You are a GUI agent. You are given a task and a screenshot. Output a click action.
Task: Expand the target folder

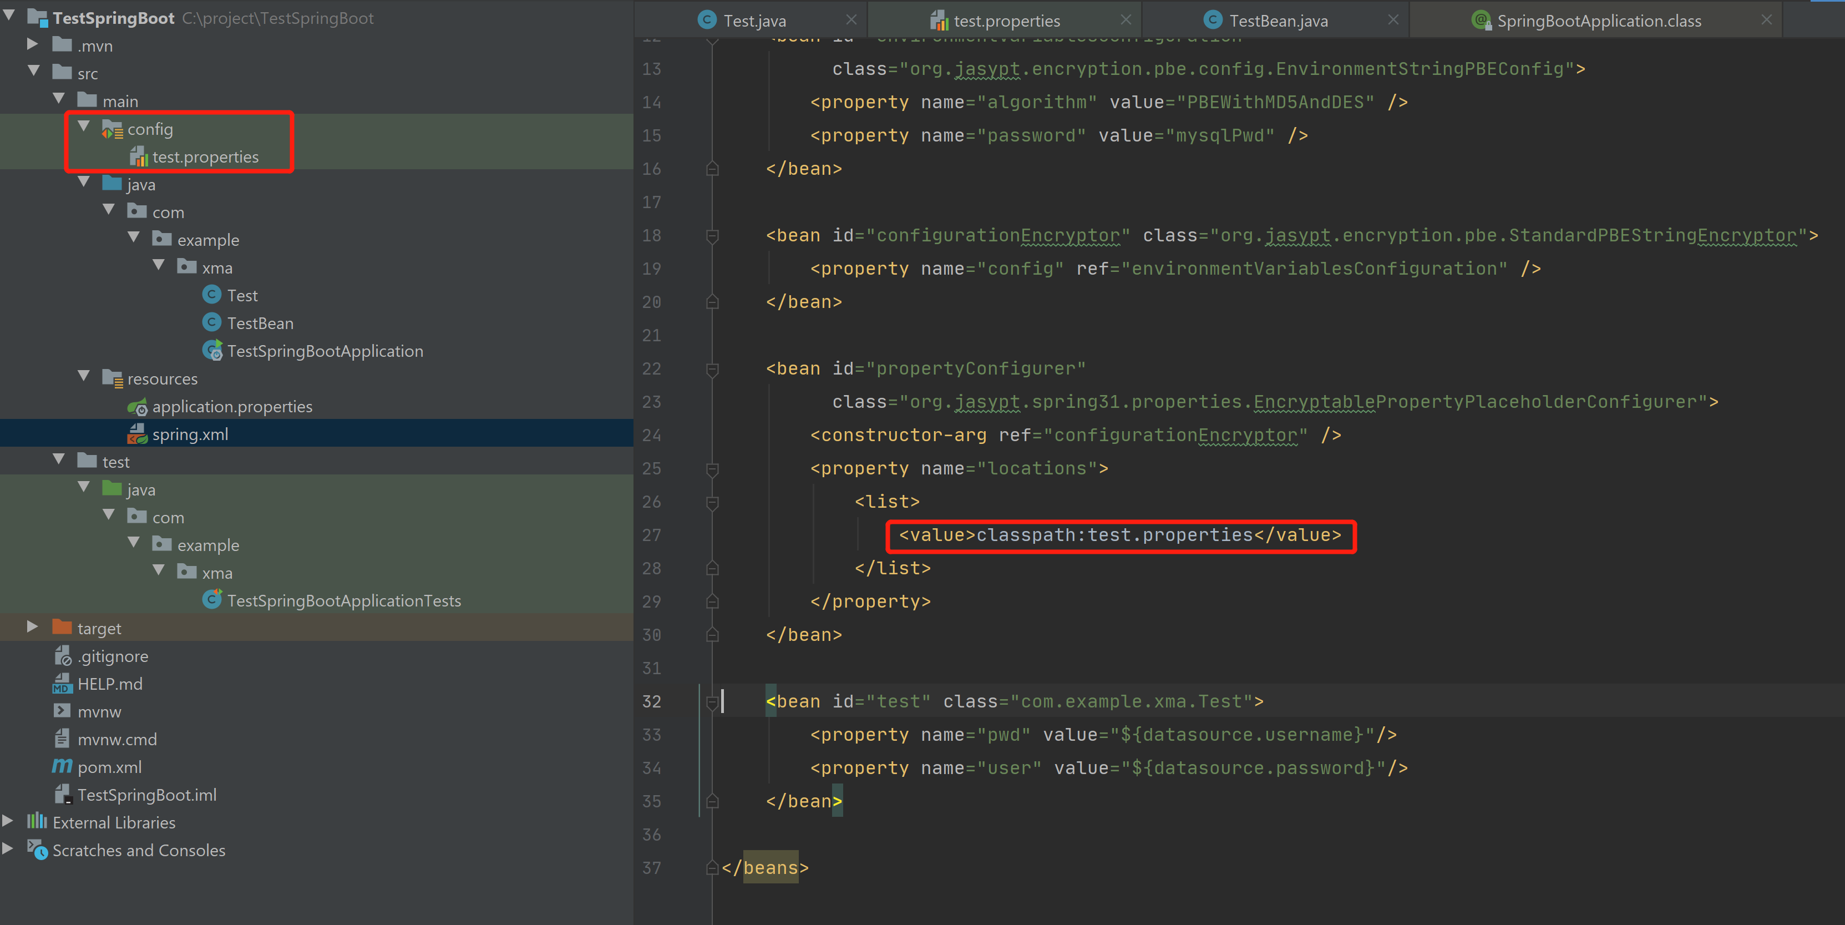[32, 628]
